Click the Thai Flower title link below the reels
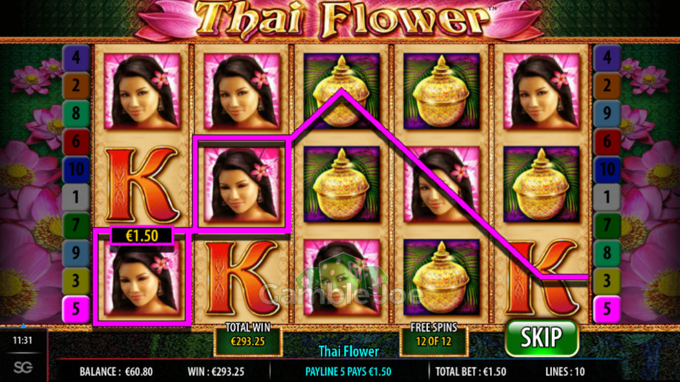 (x=349, y=351)
